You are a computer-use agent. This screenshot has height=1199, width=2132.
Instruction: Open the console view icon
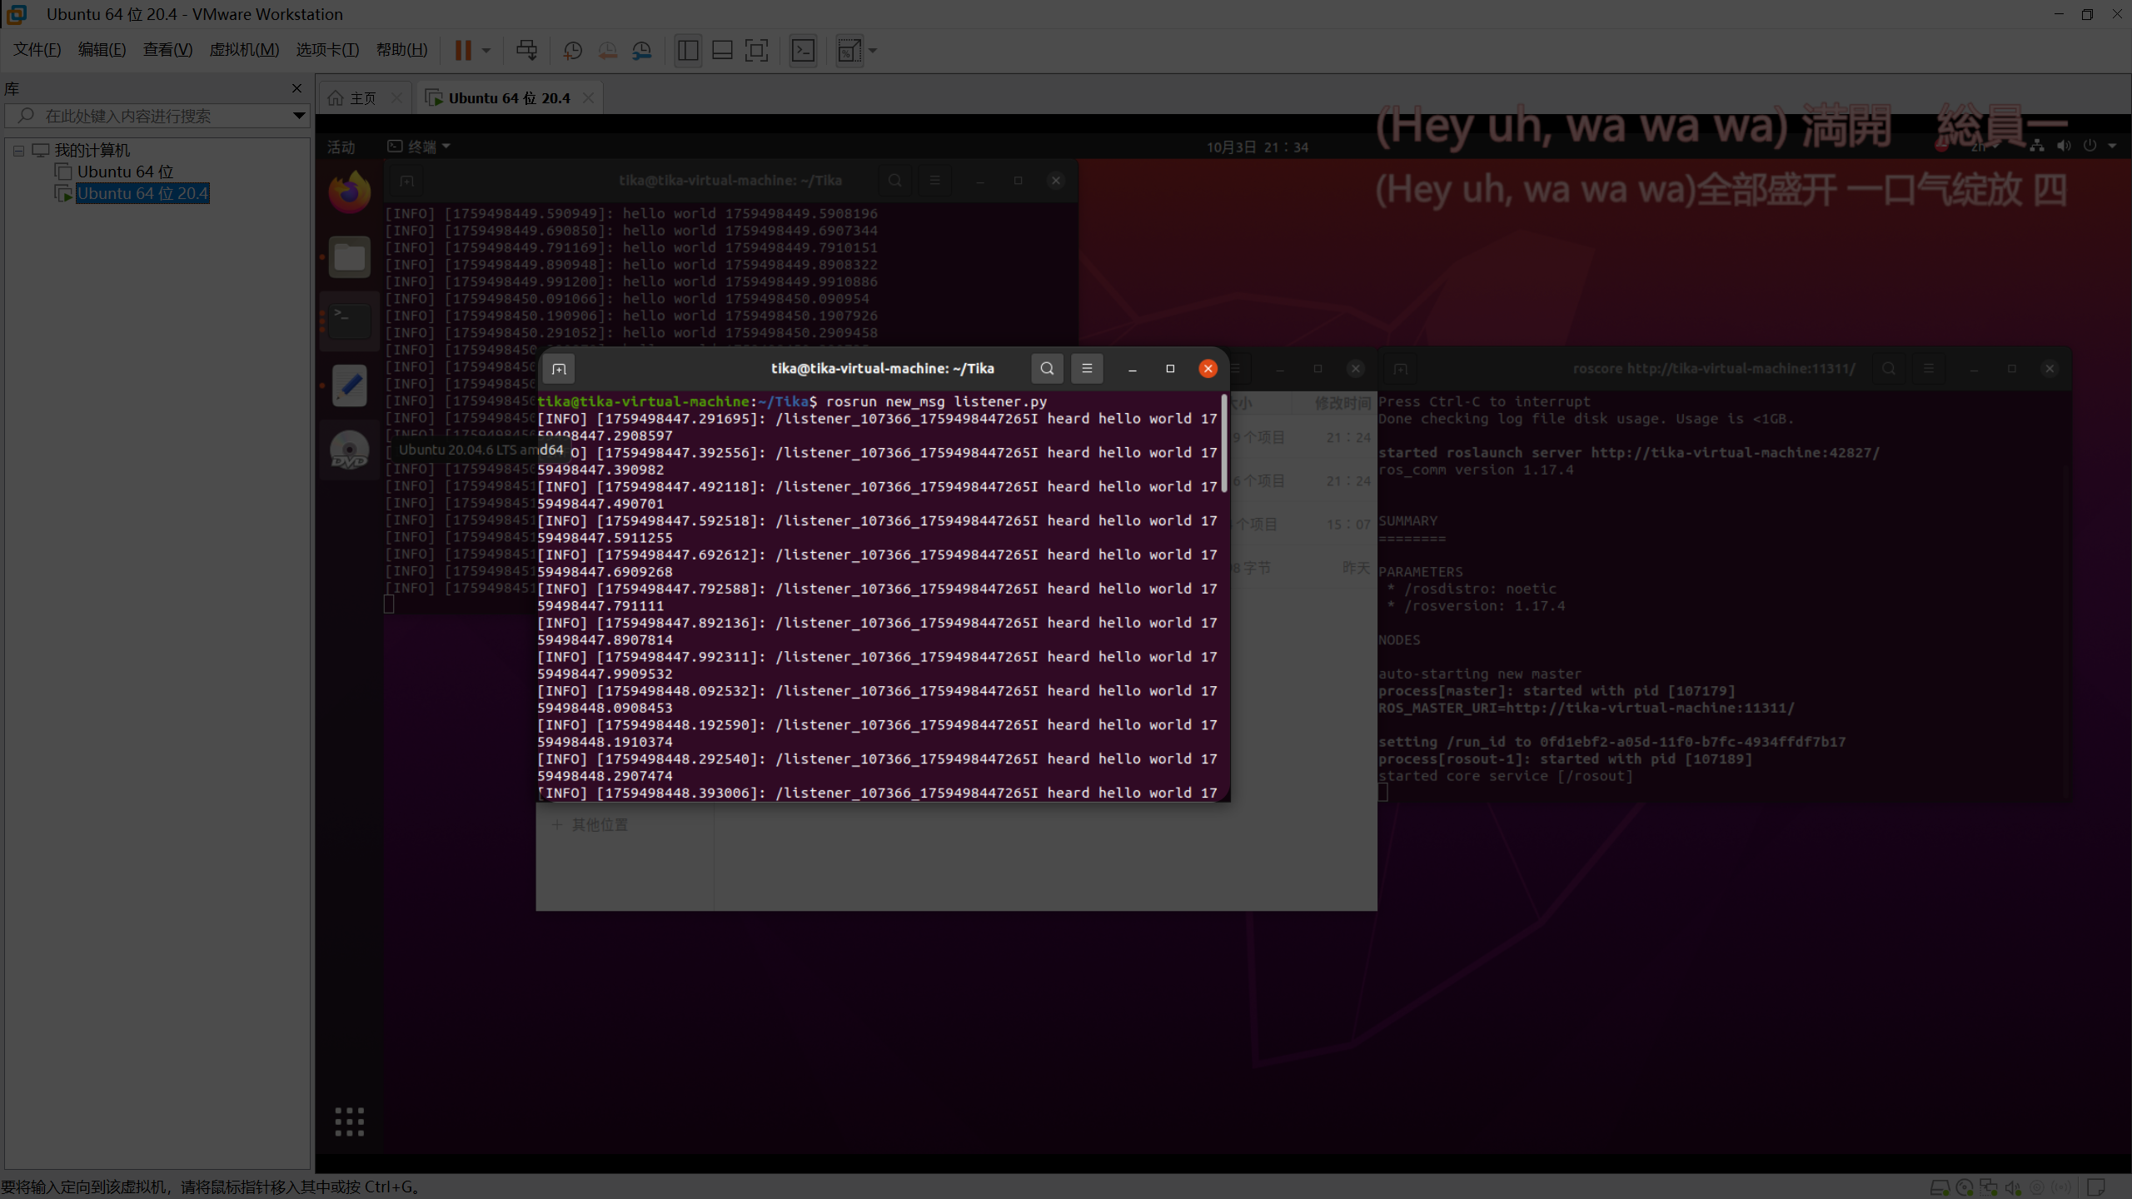coord(803,51)
